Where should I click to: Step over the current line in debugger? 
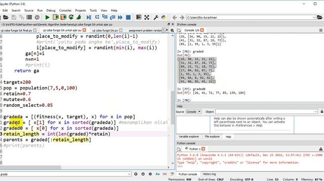click(x=97, y=17)
